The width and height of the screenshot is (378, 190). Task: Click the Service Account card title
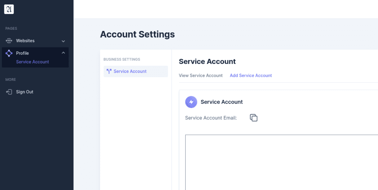[x=221, y=102]
